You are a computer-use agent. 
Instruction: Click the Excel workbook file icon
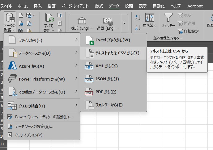point(90,40)
